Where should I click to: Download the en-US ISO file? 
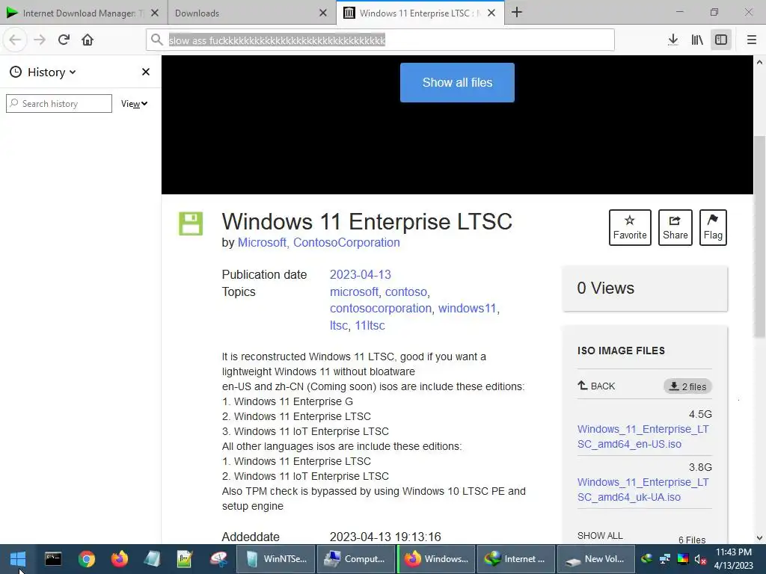tap(643, 436)
